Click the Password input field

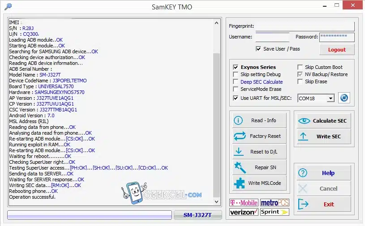coord(337,37)
